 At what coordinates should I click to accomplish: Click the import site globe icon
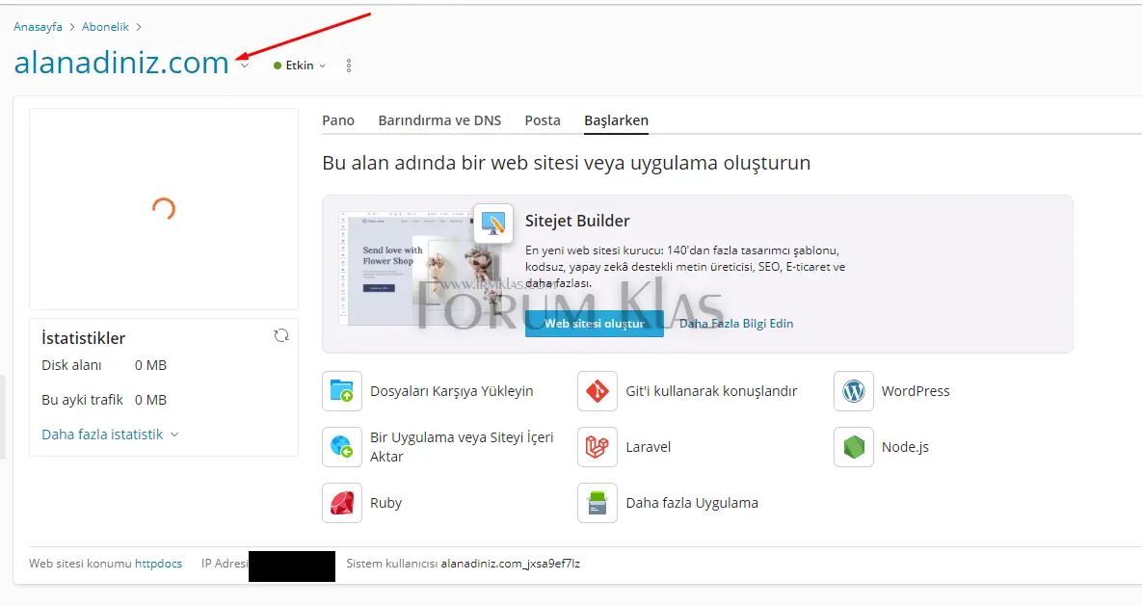click(342, 447)
